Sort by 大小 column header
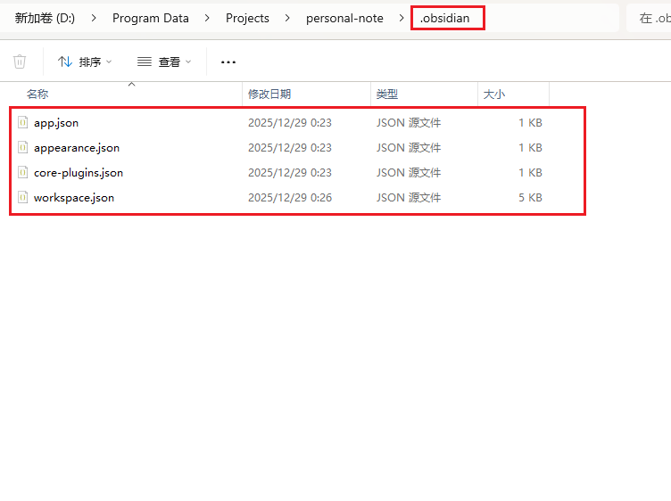The width and height of the screenshot is (671, 501). click(494, 94)
